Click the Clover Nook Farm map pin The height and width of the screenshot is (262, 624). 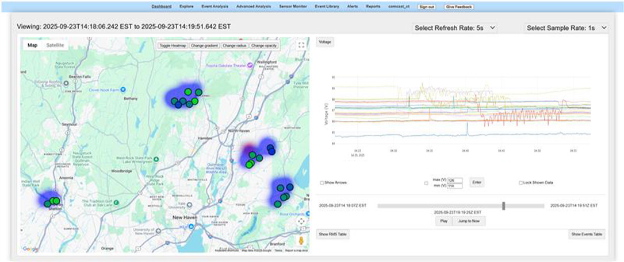coord(123,88)
